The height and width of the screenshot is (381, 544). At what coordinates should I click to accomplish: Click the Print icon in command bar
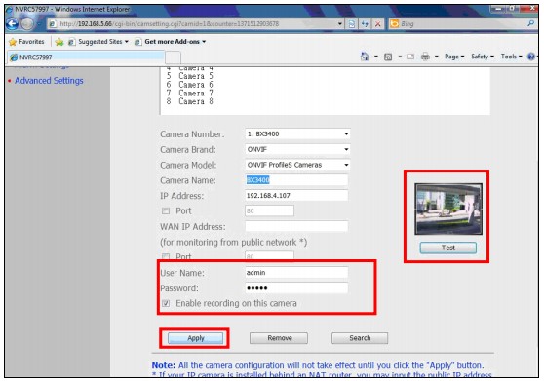pyautogui.click(x=425, y=57)
